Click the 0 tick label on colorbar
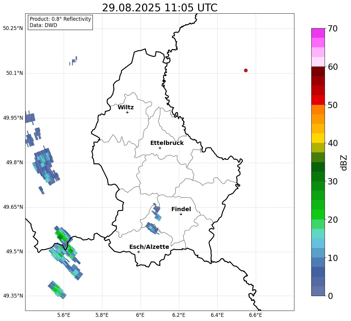The height and width of the screenshot is (321, 351). click(330, 296)
